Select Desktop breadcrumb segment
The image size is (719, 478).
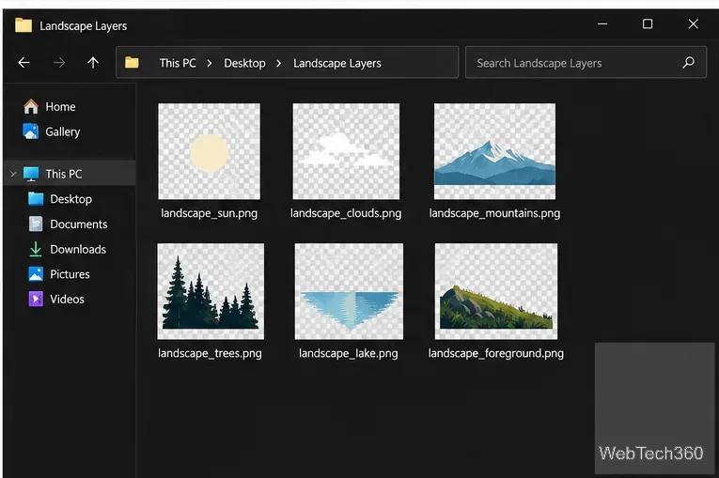(x=244, y=63)
